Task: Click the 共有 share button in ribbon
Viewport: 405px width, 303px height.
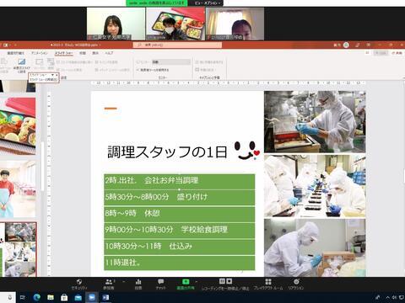Action: coord(397,53)
